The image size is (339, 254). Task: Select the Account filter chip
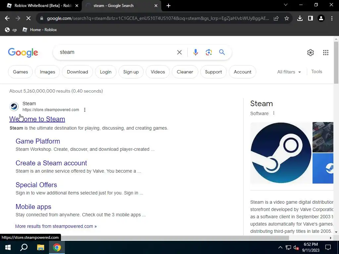[242, 72]
